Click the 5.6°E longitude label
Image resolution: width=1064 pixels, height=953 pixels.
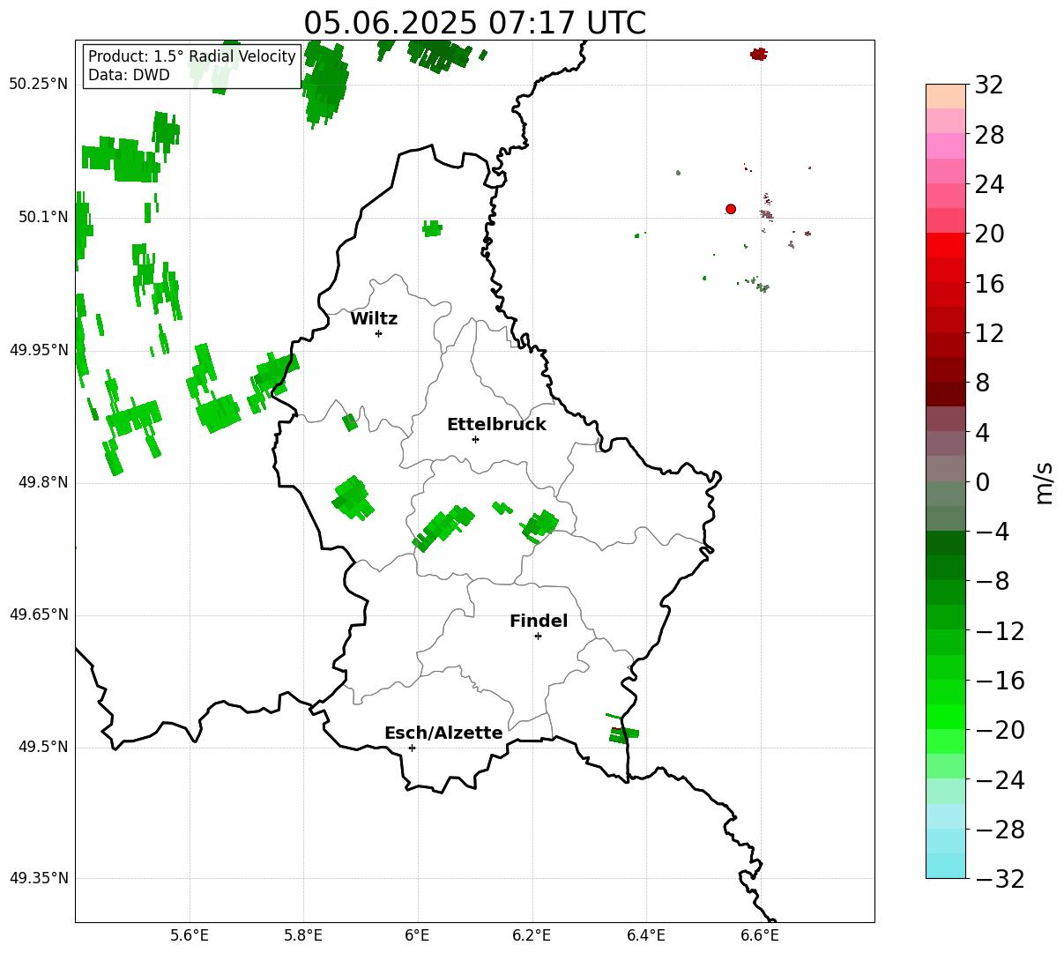tap(190, 935)
